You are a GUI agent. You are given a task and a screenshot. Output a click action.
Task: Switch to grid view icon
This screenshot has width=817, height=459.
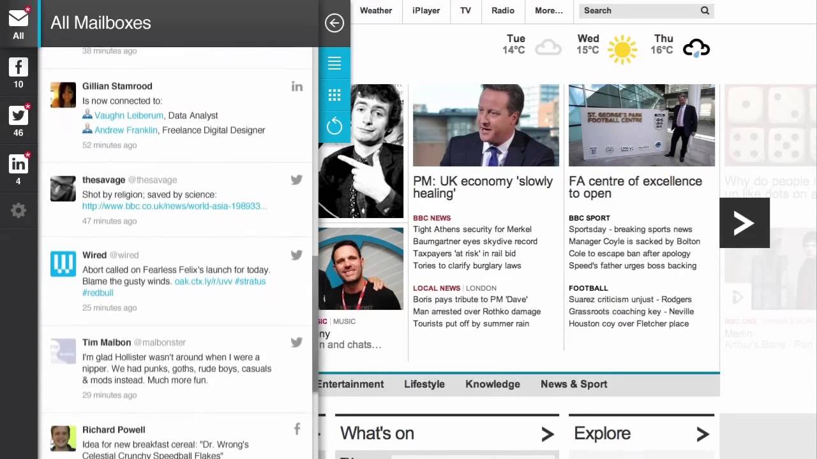[334, 95]
